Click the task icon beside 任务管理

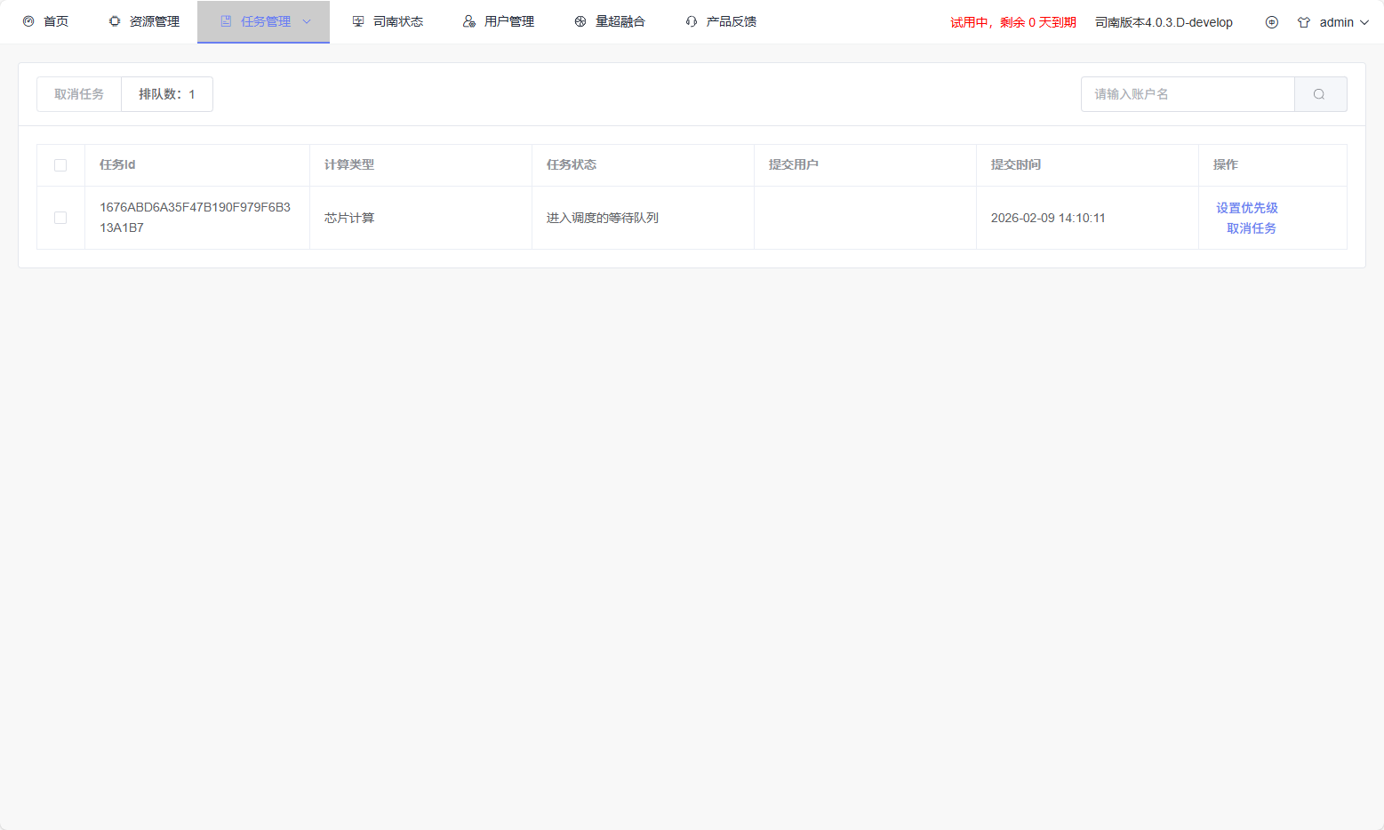[x=226, y=21]
